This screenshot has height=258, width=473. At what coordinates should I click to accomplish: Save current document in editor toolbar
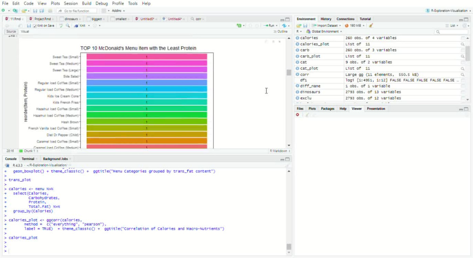29,26
